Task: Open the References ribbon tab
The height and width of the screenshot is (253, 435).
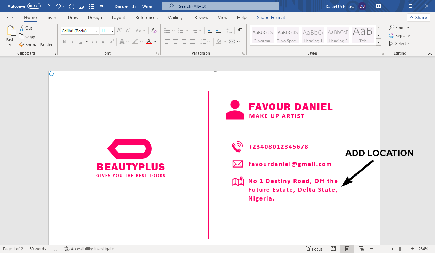Action: coord(146,17)
